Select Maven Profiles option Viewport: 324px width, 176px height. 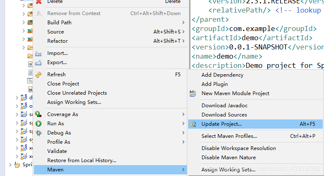tap(229, 136)
